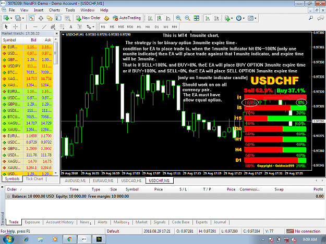326x244 pixels.
Task: Switch timeframe to M30
Action: pyautogui.click(x=130, y=27)
